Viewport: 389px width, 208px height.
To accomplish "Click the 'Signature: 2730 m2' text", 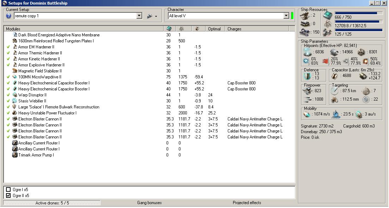I will click(317, 126).
